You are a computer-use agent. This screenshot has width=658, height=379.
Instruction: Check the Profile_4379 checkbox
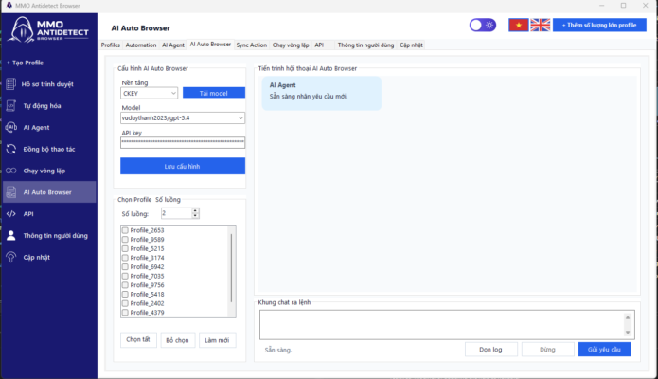(125, 313)
